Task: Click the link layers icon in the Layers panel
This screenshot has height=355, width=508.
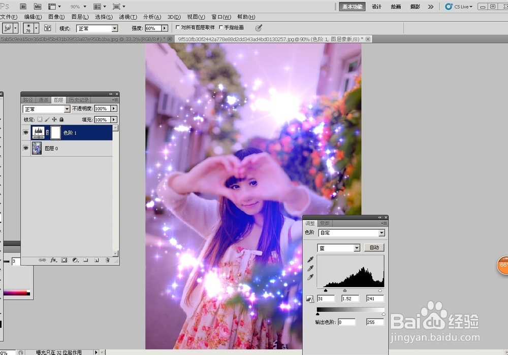Action: (42, 260)
